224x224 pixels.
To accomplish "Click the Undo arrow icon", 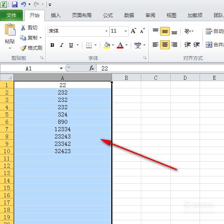I will pos(24,4).
